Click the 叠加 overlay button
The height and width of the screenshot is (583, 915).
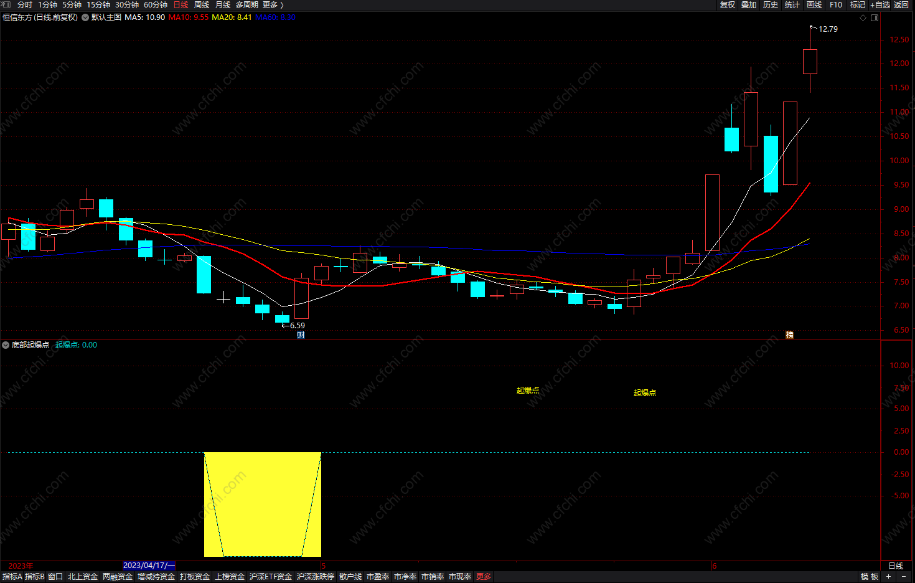click(x=749, y=5)
